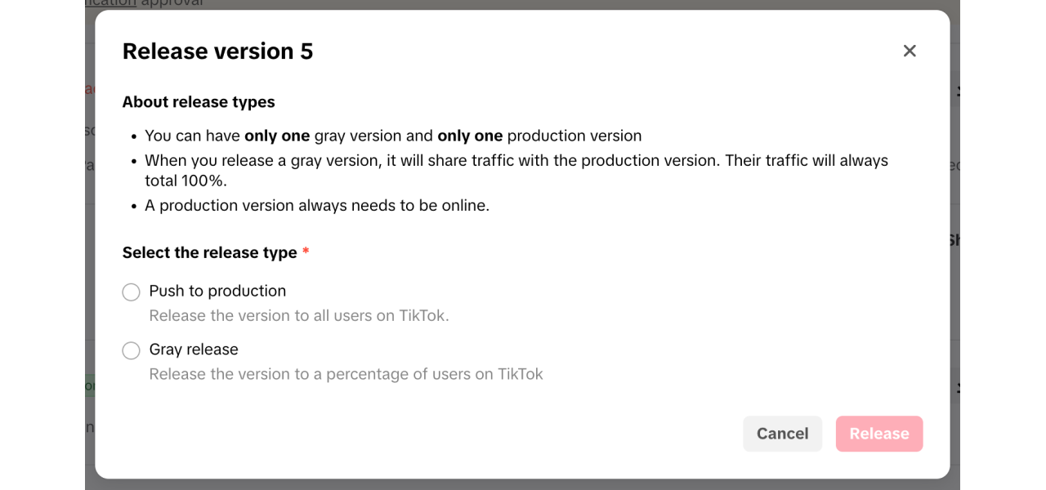This screenshot has height=490, width=1046.
Task: Click the 'Push to production' option label
Action: (x=217, y=291)
